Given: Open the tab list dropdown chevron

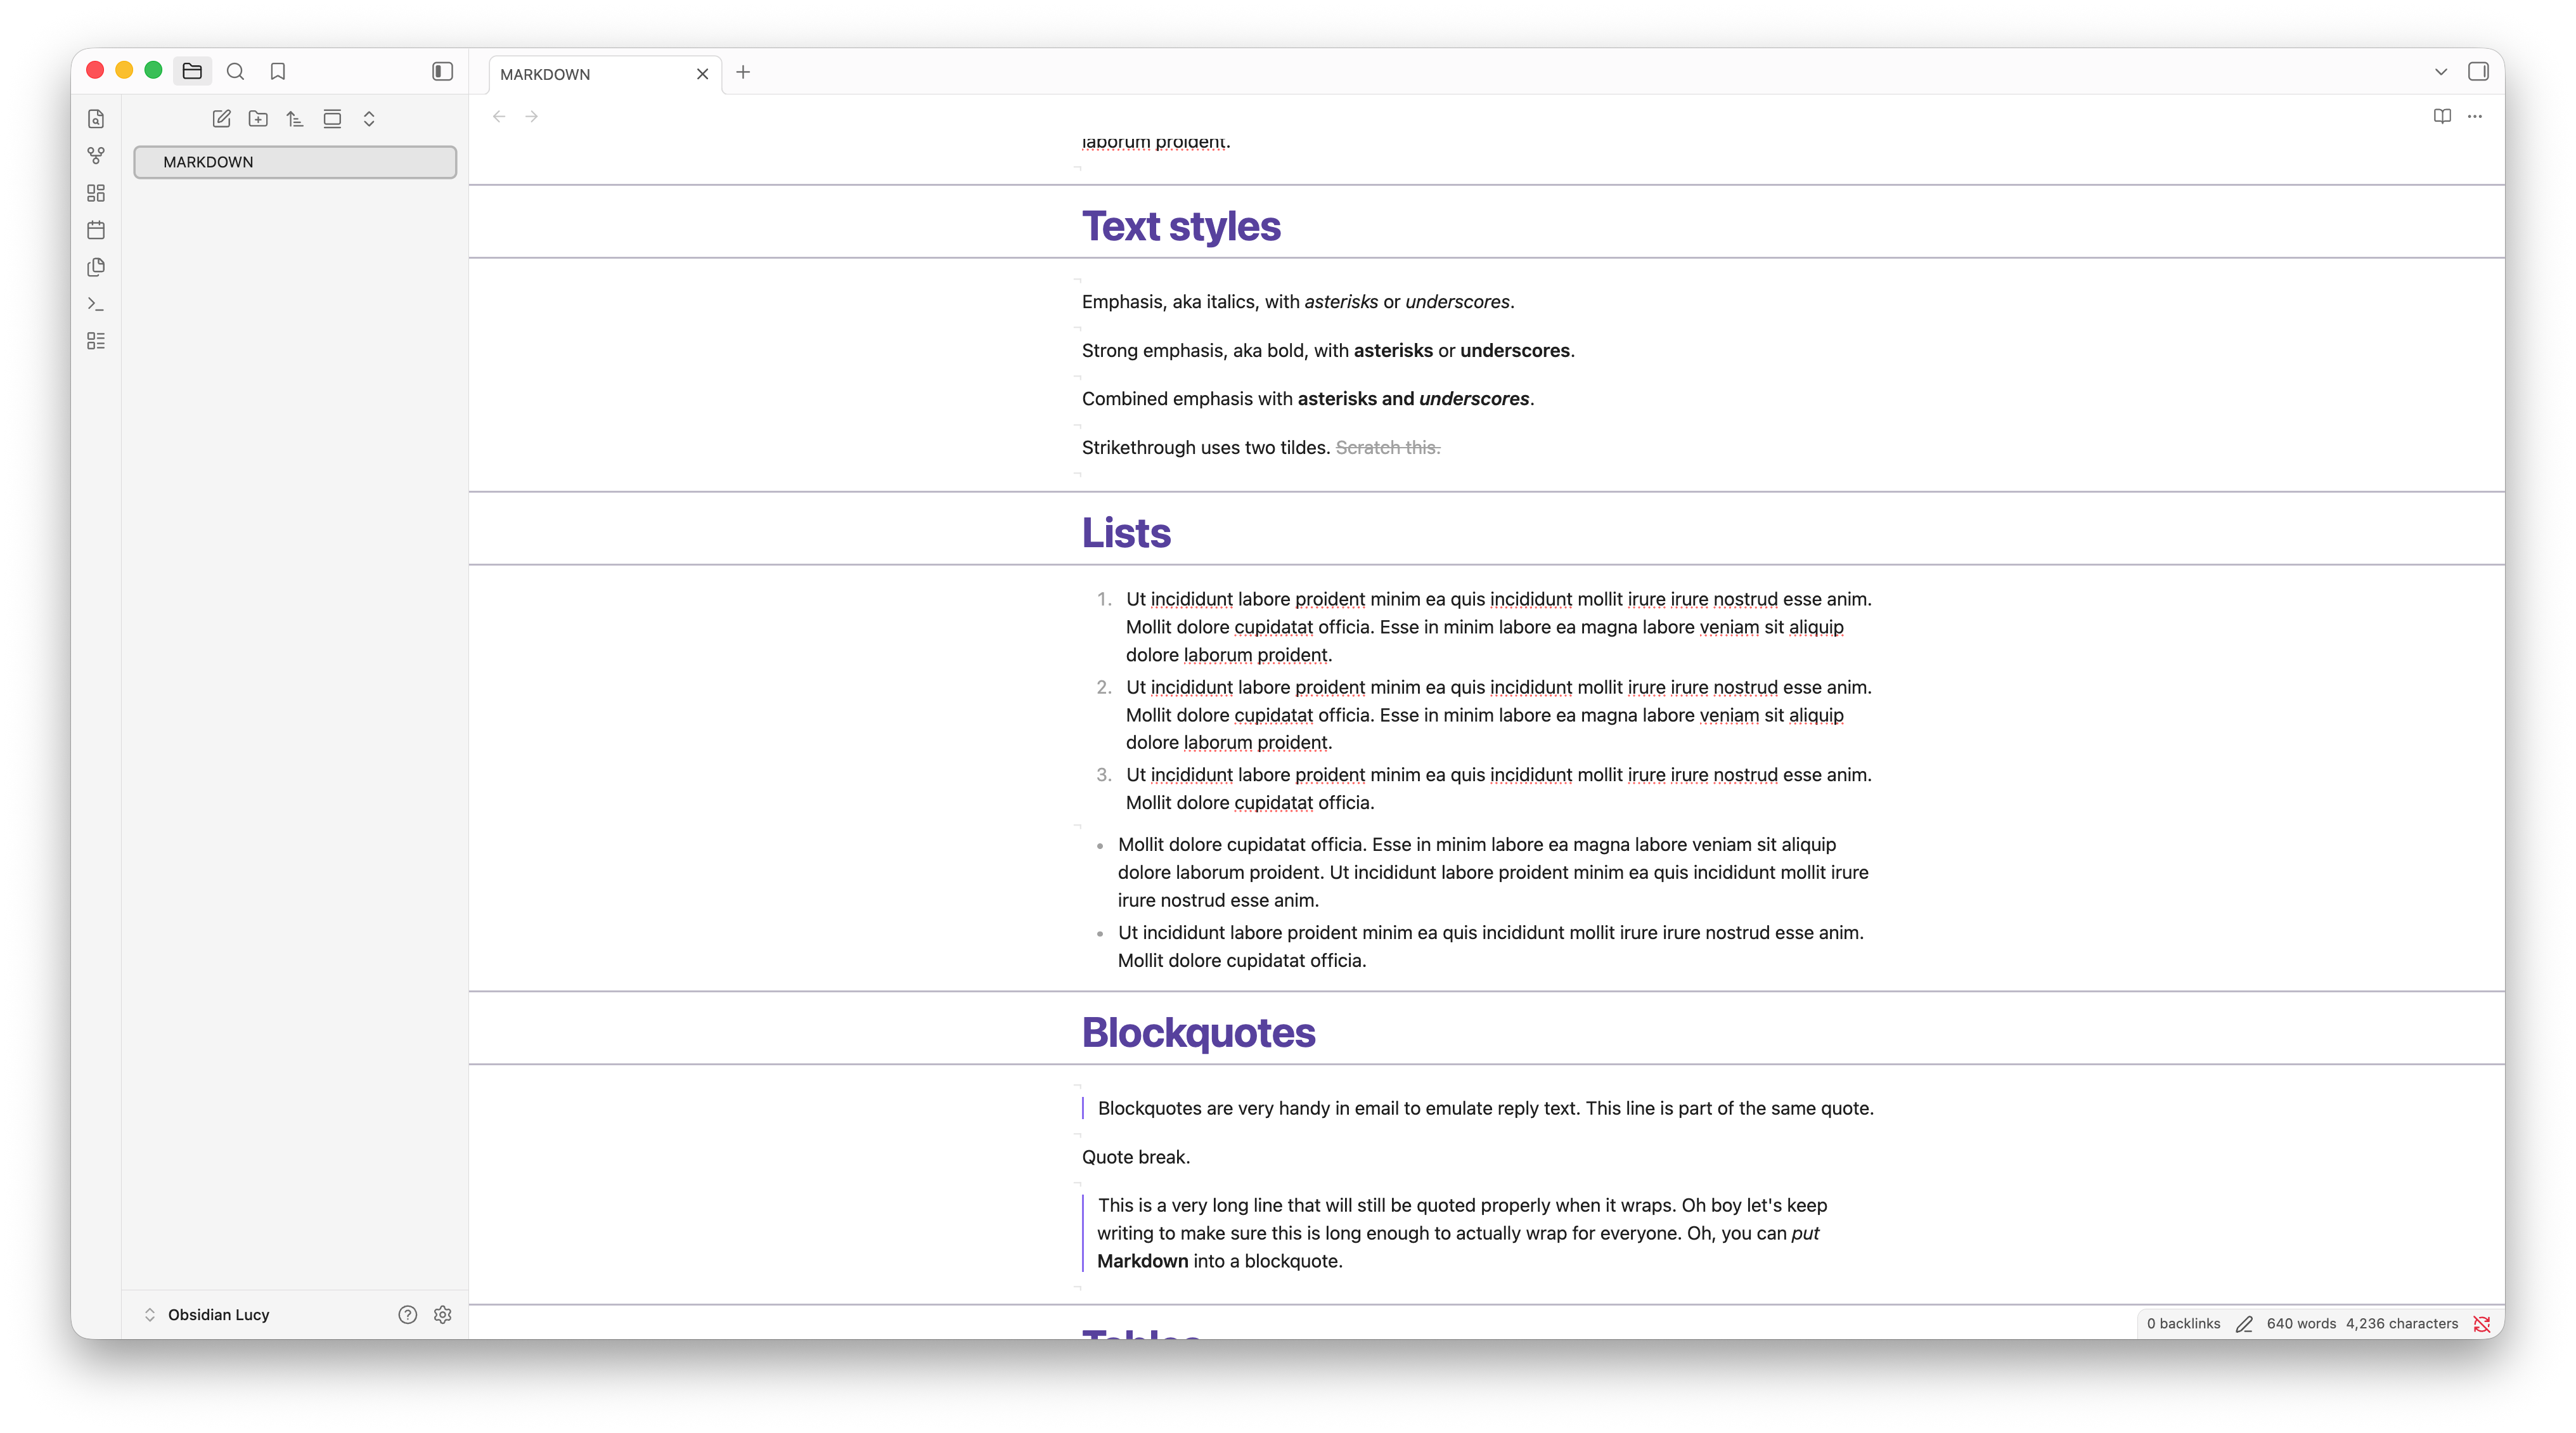Looking at the screenshot, I should click(2441, 72).
